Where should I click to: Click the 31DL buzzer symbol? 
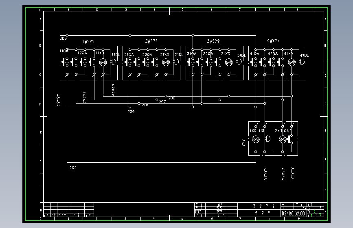239,62
